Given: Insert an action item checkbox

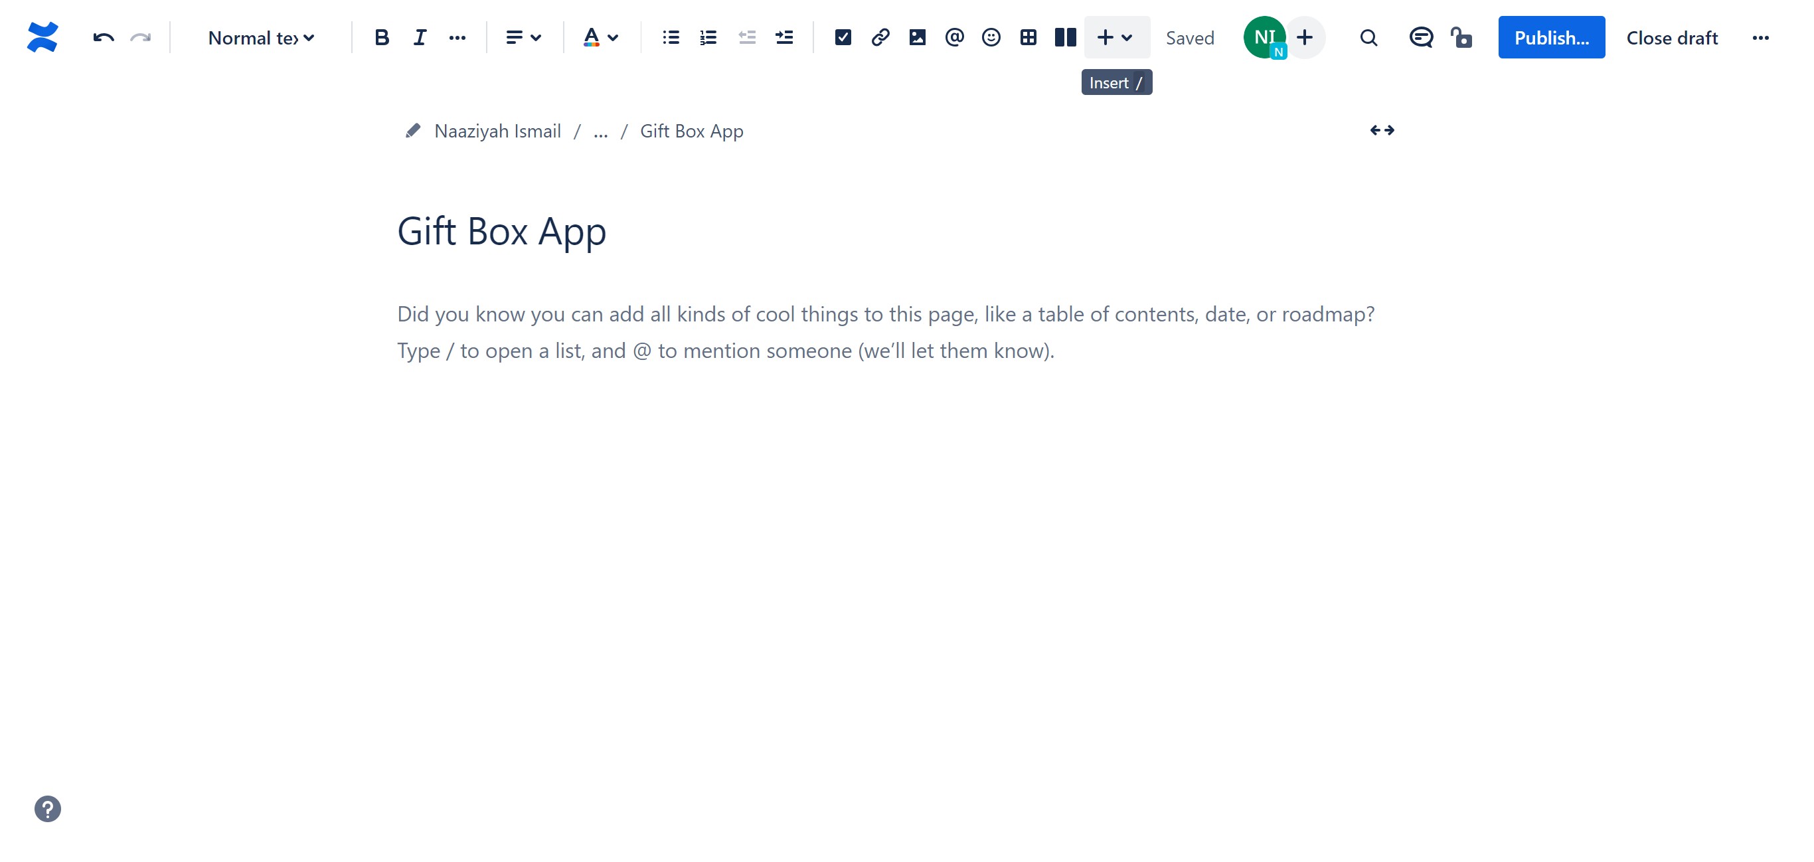Looking at the screenshot, I should (842, 37).
